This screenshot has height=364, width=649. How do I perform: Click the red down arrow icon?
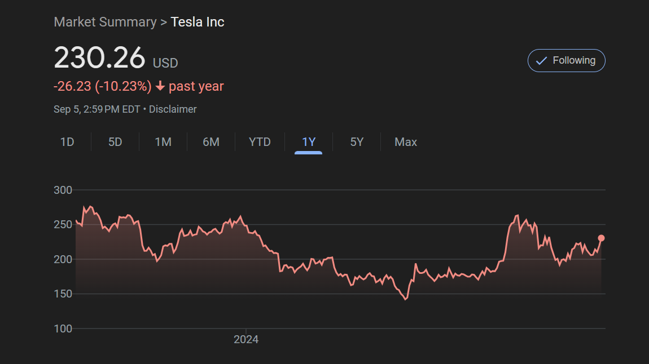coord(160,86)
